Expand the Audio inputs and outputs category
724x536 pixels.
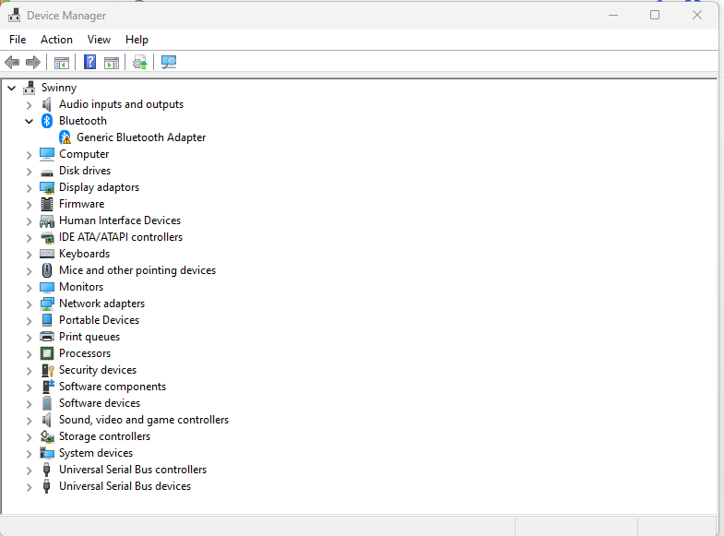[x=30, y=105]
